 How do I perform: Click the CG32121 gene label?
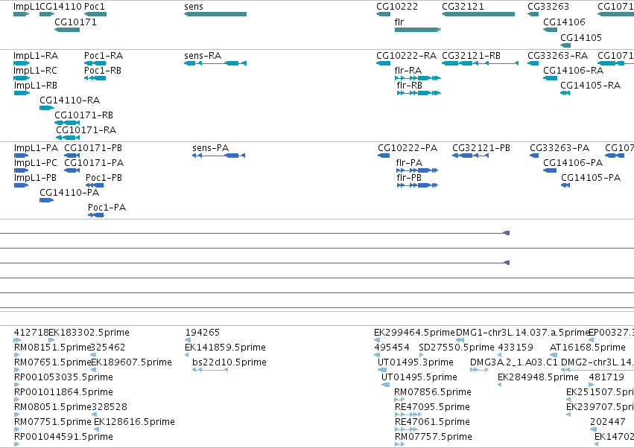tap(463, 7)
